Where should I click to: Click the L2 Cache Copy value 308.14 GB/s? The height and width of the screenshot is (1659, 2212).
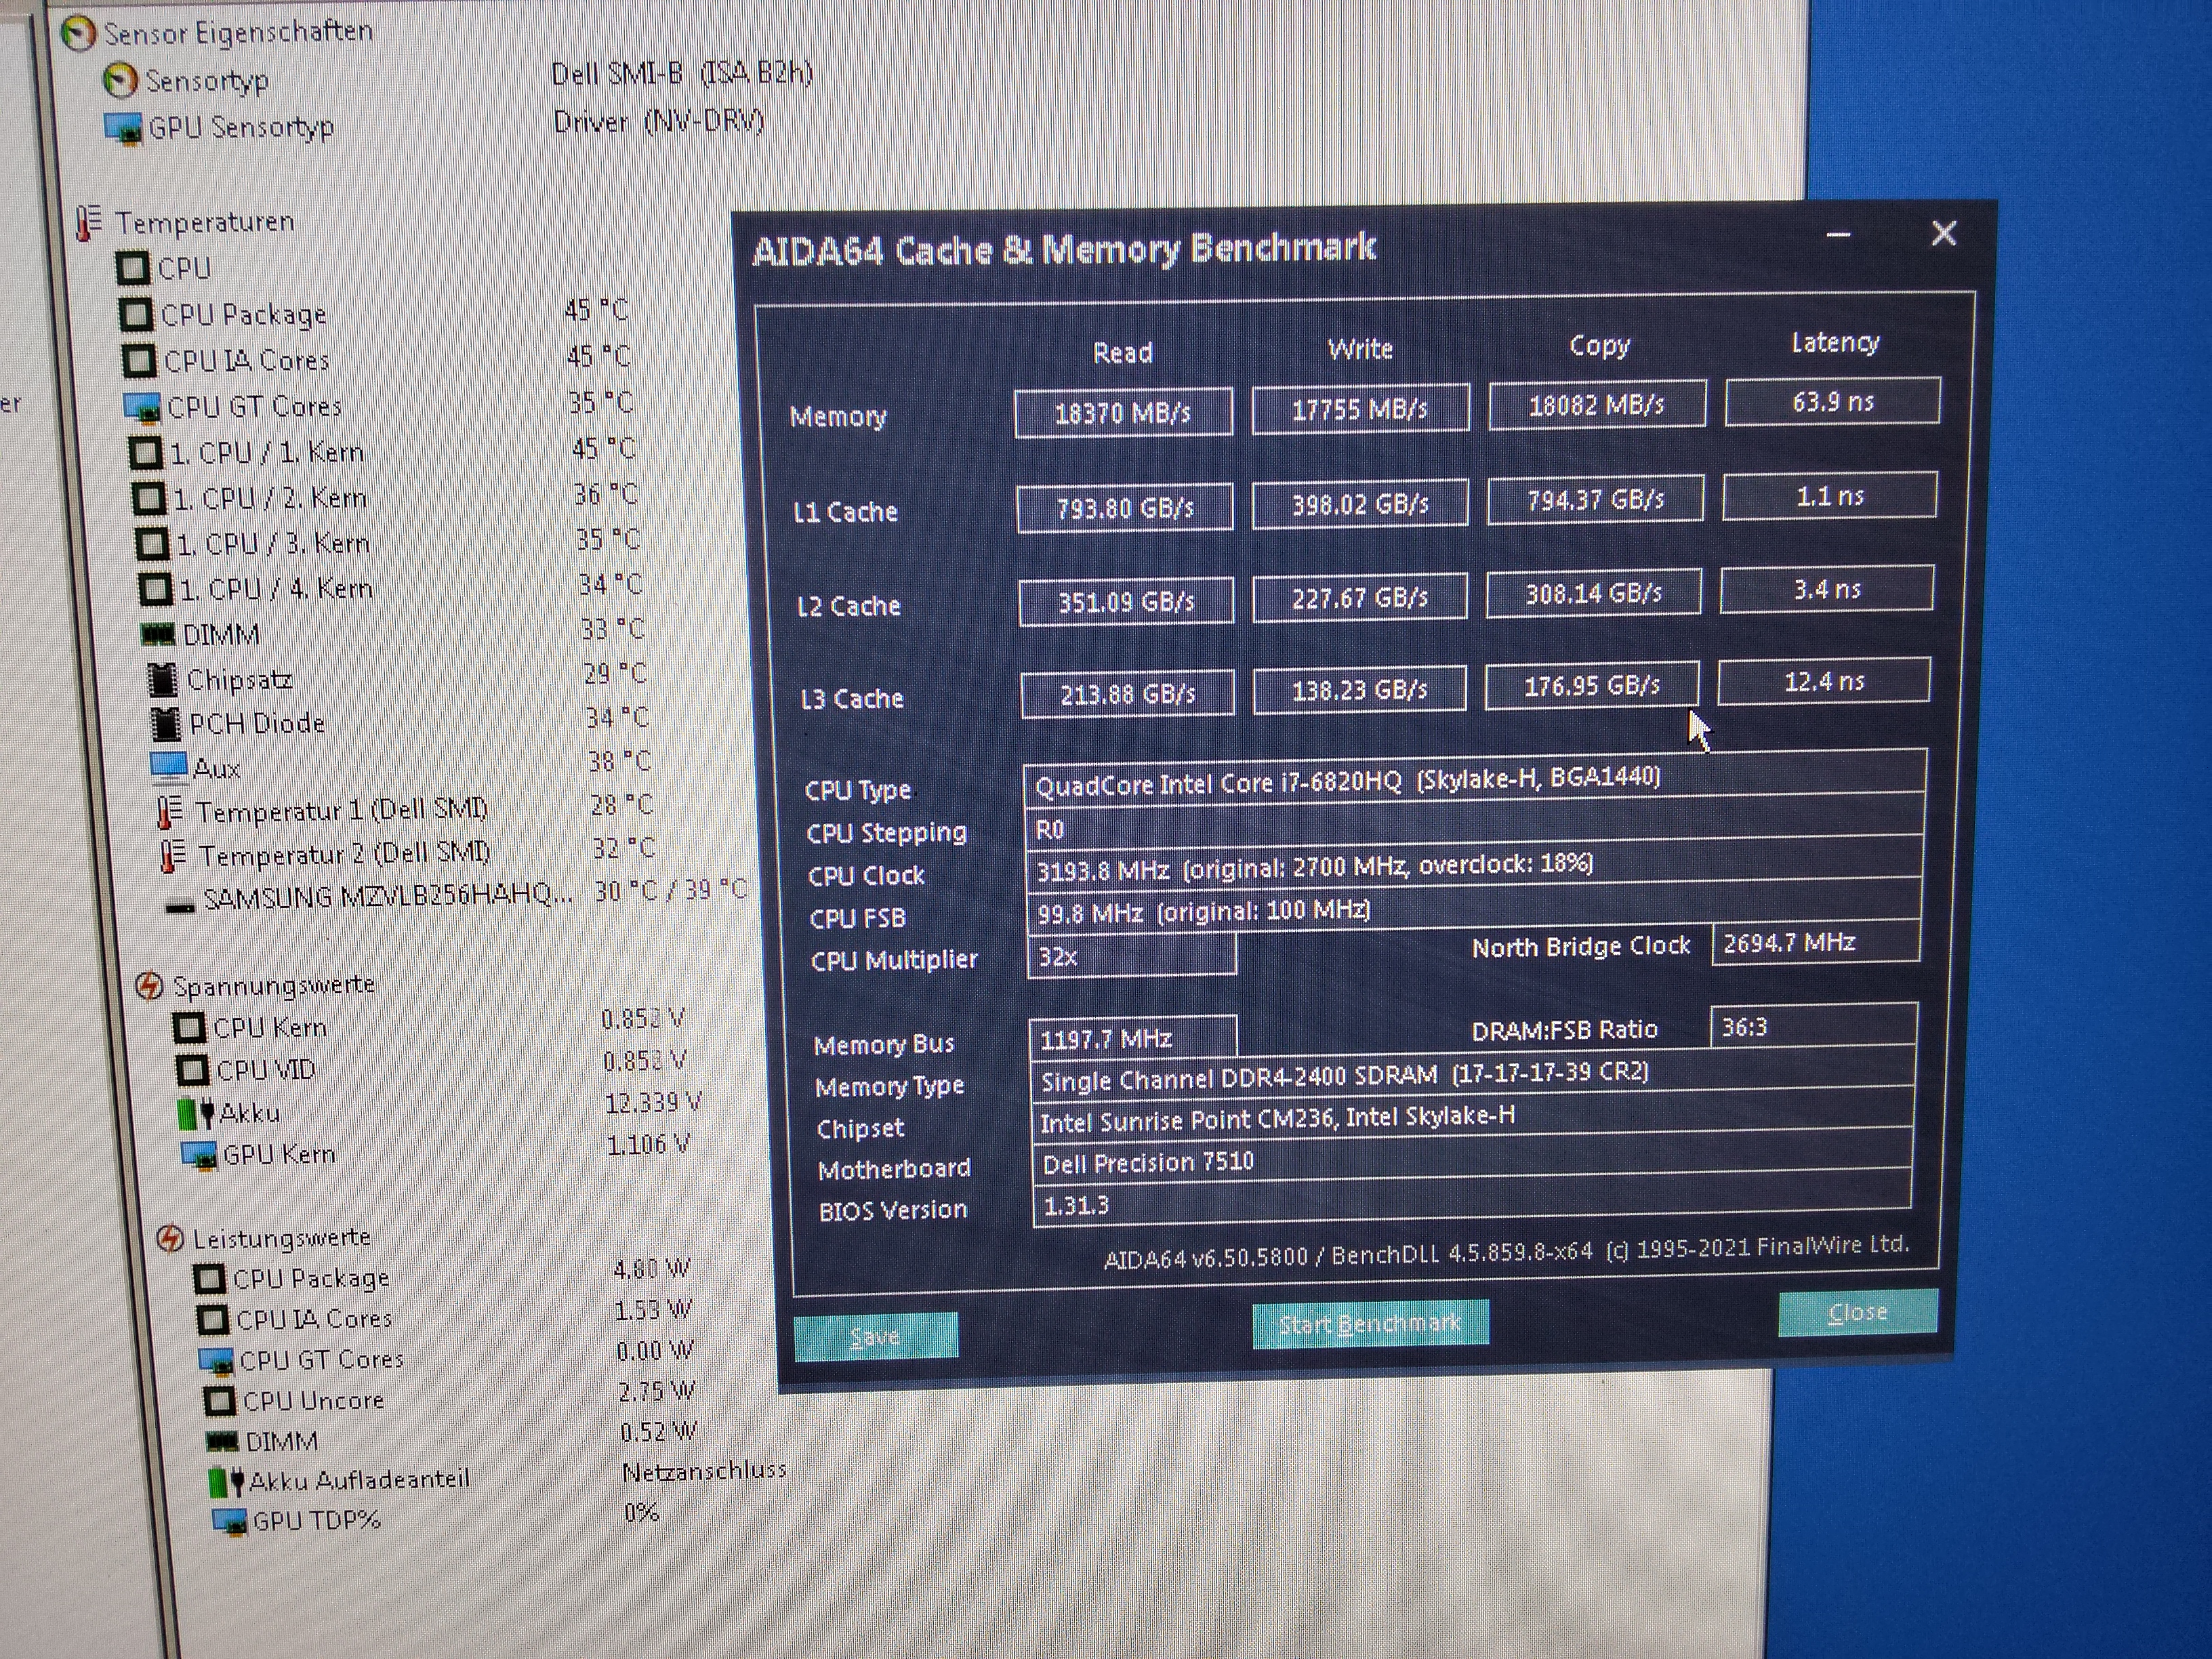click(1594, 594)
